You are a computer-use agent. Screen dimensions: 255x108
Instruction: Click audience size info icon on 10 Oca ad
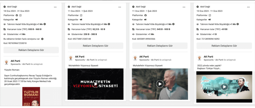click(238, 24)
